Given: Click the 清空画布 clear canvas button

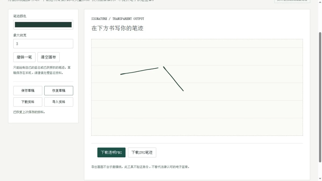Looking at the screenshot, I should 48,57.
